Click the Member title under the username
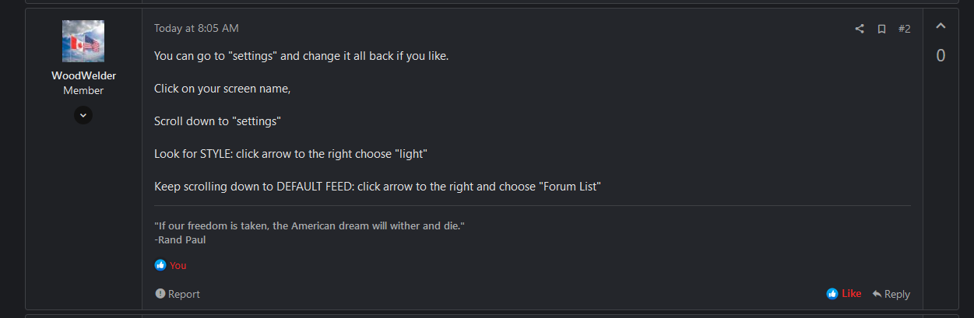The width and height of the screenshot is (974, 318). tap(83, 91)
